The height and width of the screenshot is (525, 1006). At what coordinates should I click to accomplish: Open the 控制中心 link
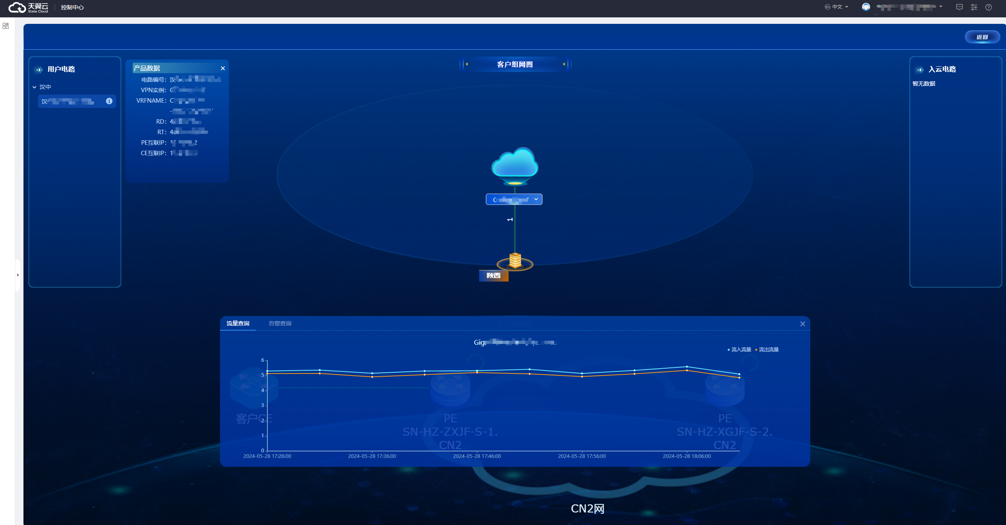[72, 7]
